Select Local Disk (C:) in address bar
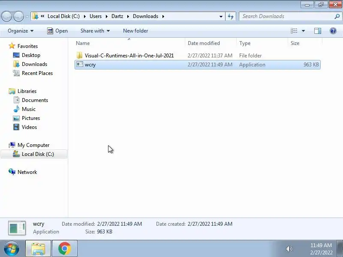This screenshot has width=343, height=257. [x=63, y=16]
